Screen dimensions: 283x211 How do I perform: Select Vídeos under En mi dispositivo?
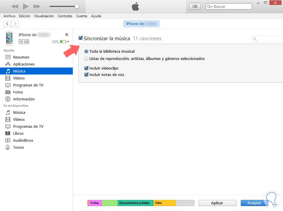(x=36, y=119)
